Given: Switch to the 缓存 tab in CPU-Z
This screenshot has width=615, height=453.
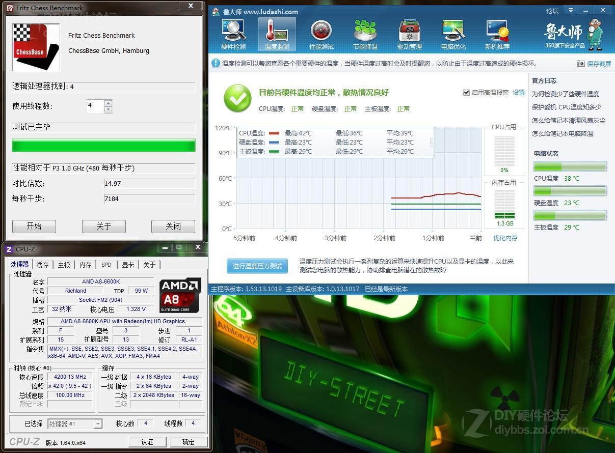Looking at the screenshot, I should tap(43, 265).
